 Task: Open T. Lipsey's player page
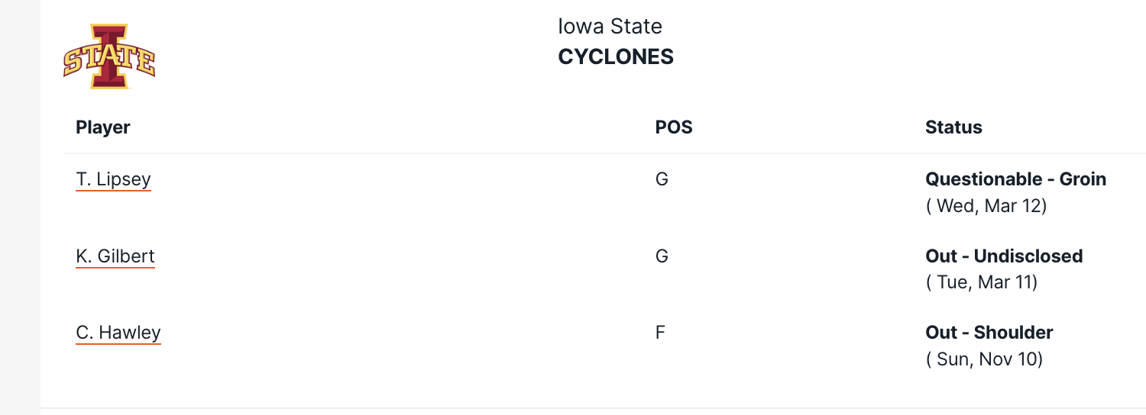114,179
